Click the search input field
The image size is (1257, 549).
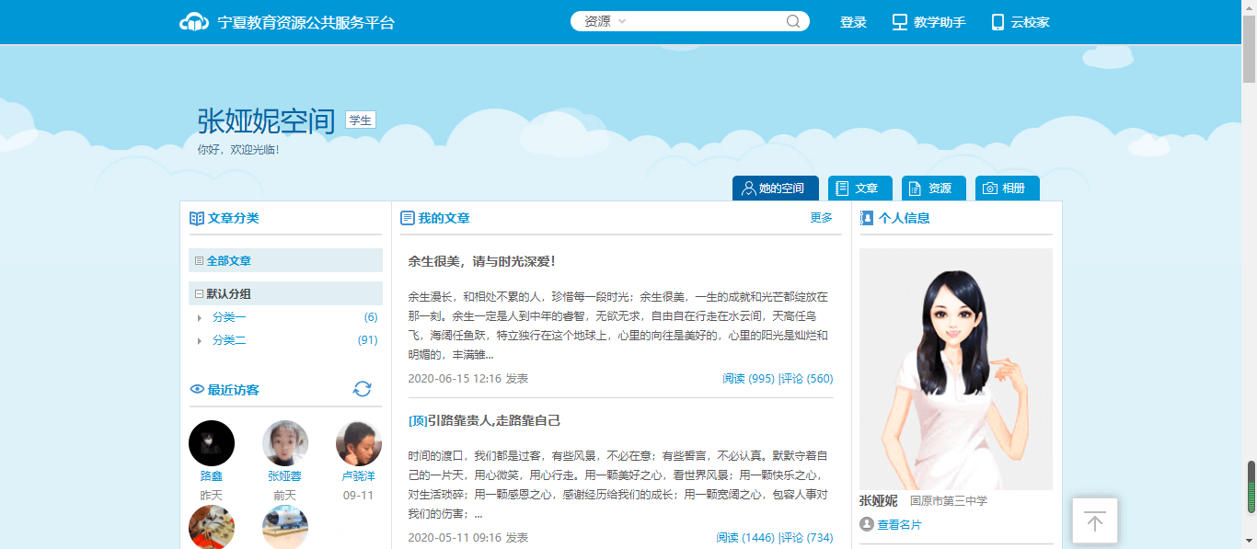tap(704, 21)
